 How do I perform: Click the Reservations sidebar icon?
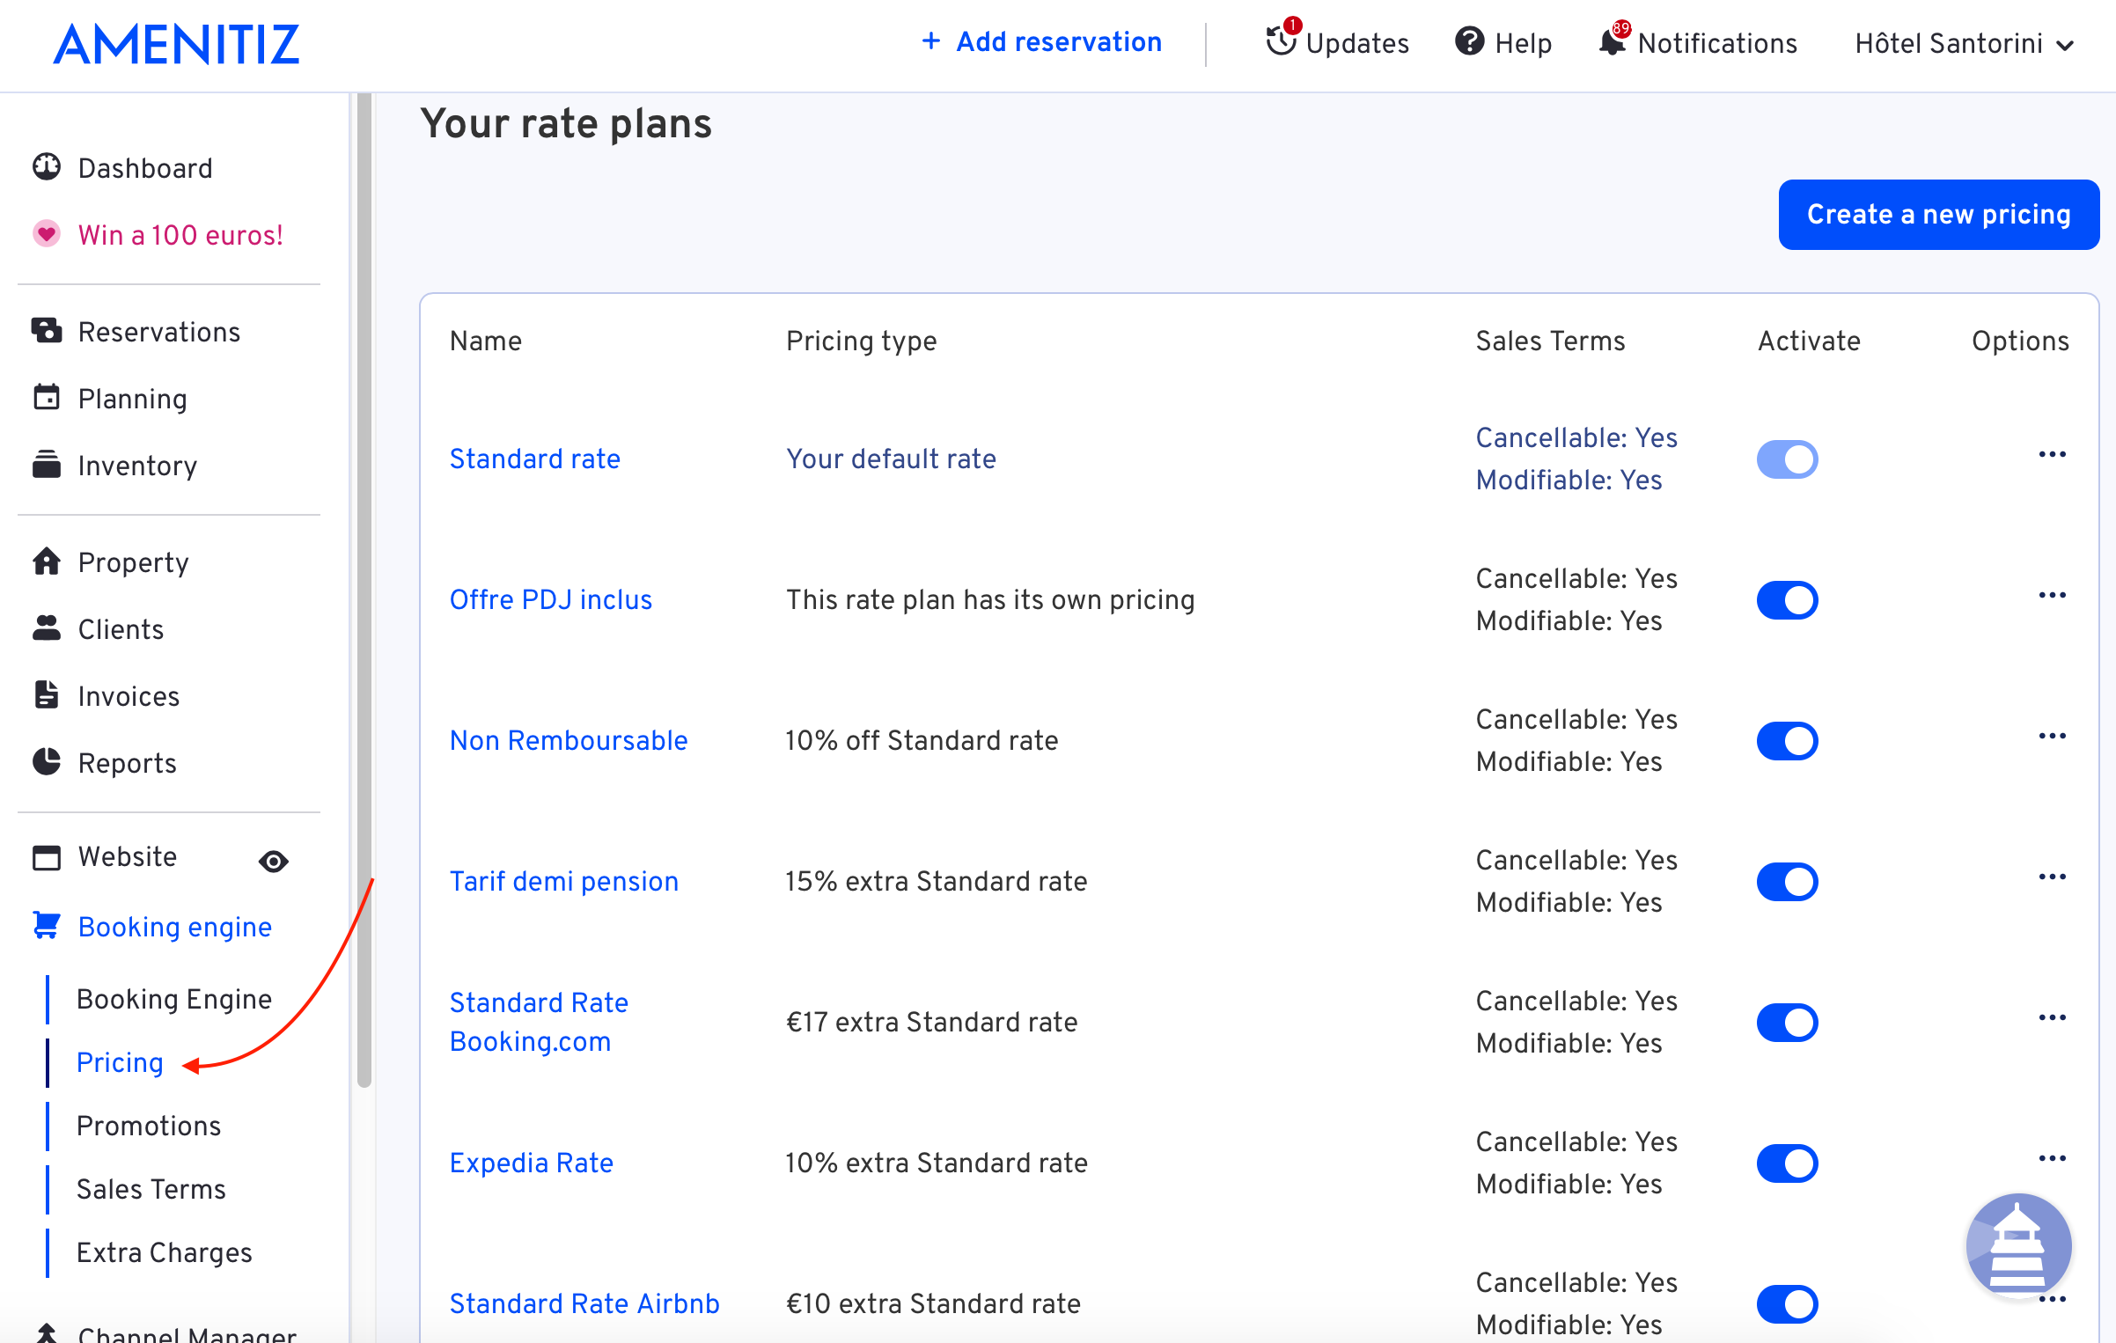pos(47,331)
